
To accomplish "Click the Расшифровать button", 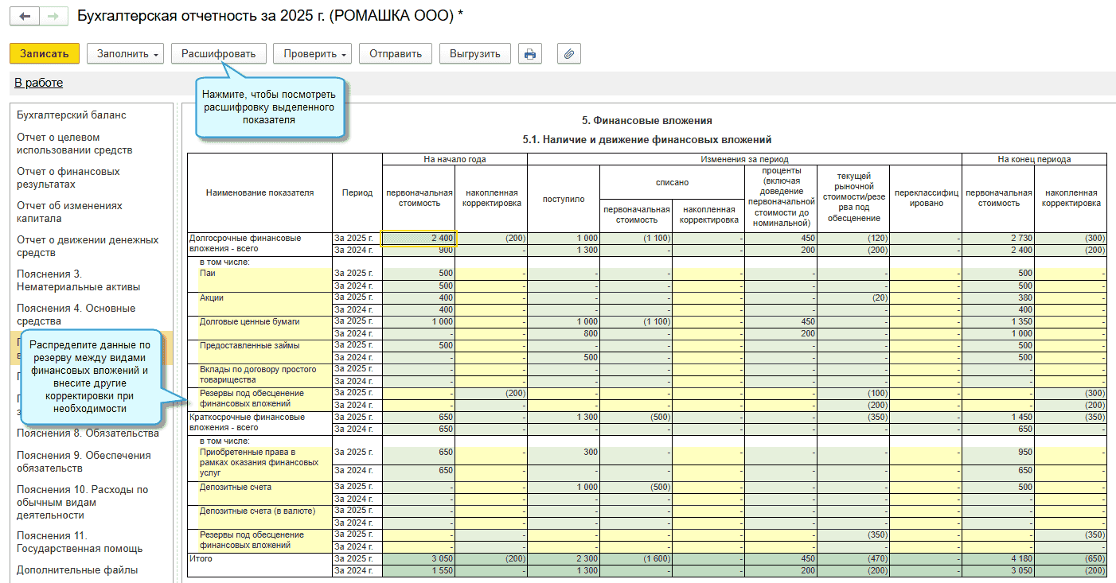I will point(218,54).
